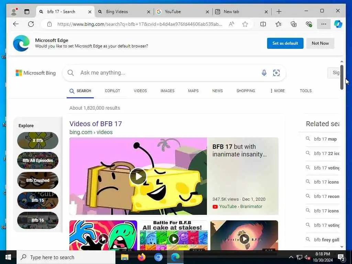Open the Bfb All Episodes explore chip
The image size is (352, 264).
(x=38, y=160)
